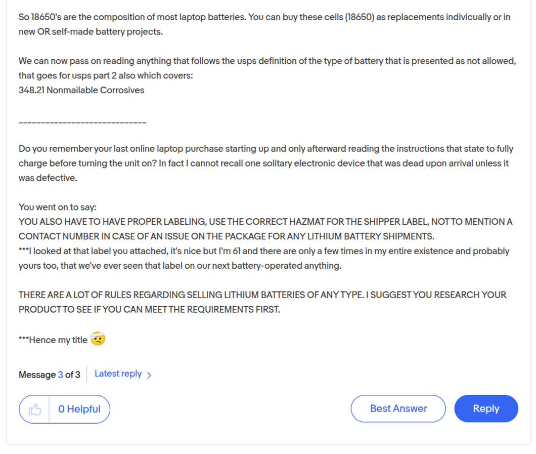The height and width of the screenshot is (454, 536).
Task: Click the bandaged face emoji
Action: pos(98,339)
